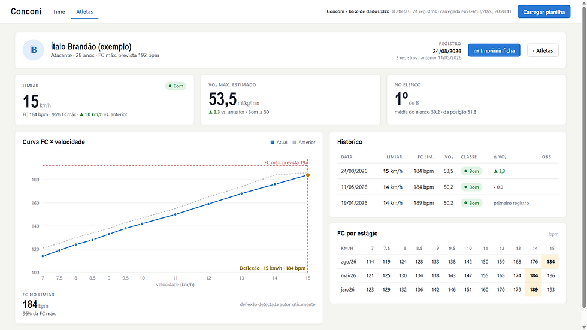Screen dimensions: 587x330
Task: Click the 1º ranking value in No Elenco
Action: 401,99
